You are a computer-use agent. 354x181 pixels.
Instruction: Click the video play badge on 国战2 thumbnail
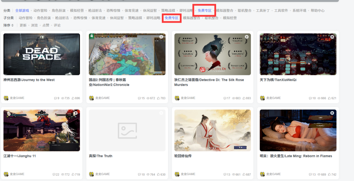coord(161,37)
